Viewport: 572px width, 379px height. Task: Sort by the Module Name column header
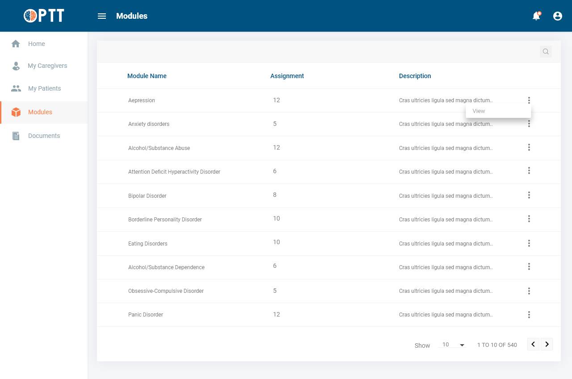click(x=147, y=76)
